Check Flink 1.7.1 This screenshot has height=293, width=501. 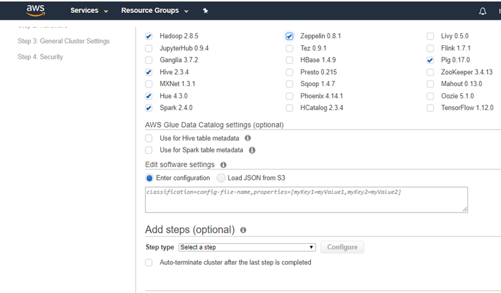[x=430, y=49]
